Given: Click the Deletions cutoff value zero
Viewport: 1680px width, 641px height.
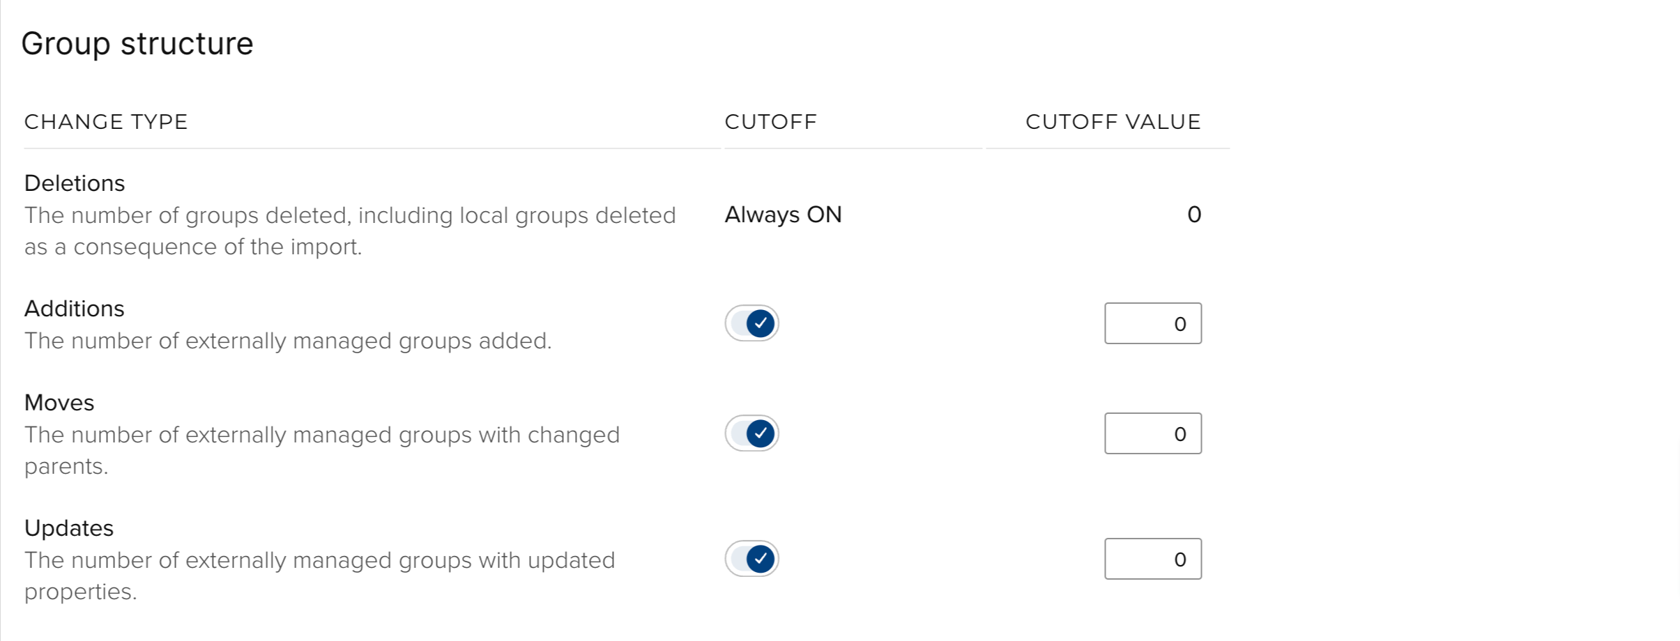Looking at the screenshot, I should coord(1193,215).
